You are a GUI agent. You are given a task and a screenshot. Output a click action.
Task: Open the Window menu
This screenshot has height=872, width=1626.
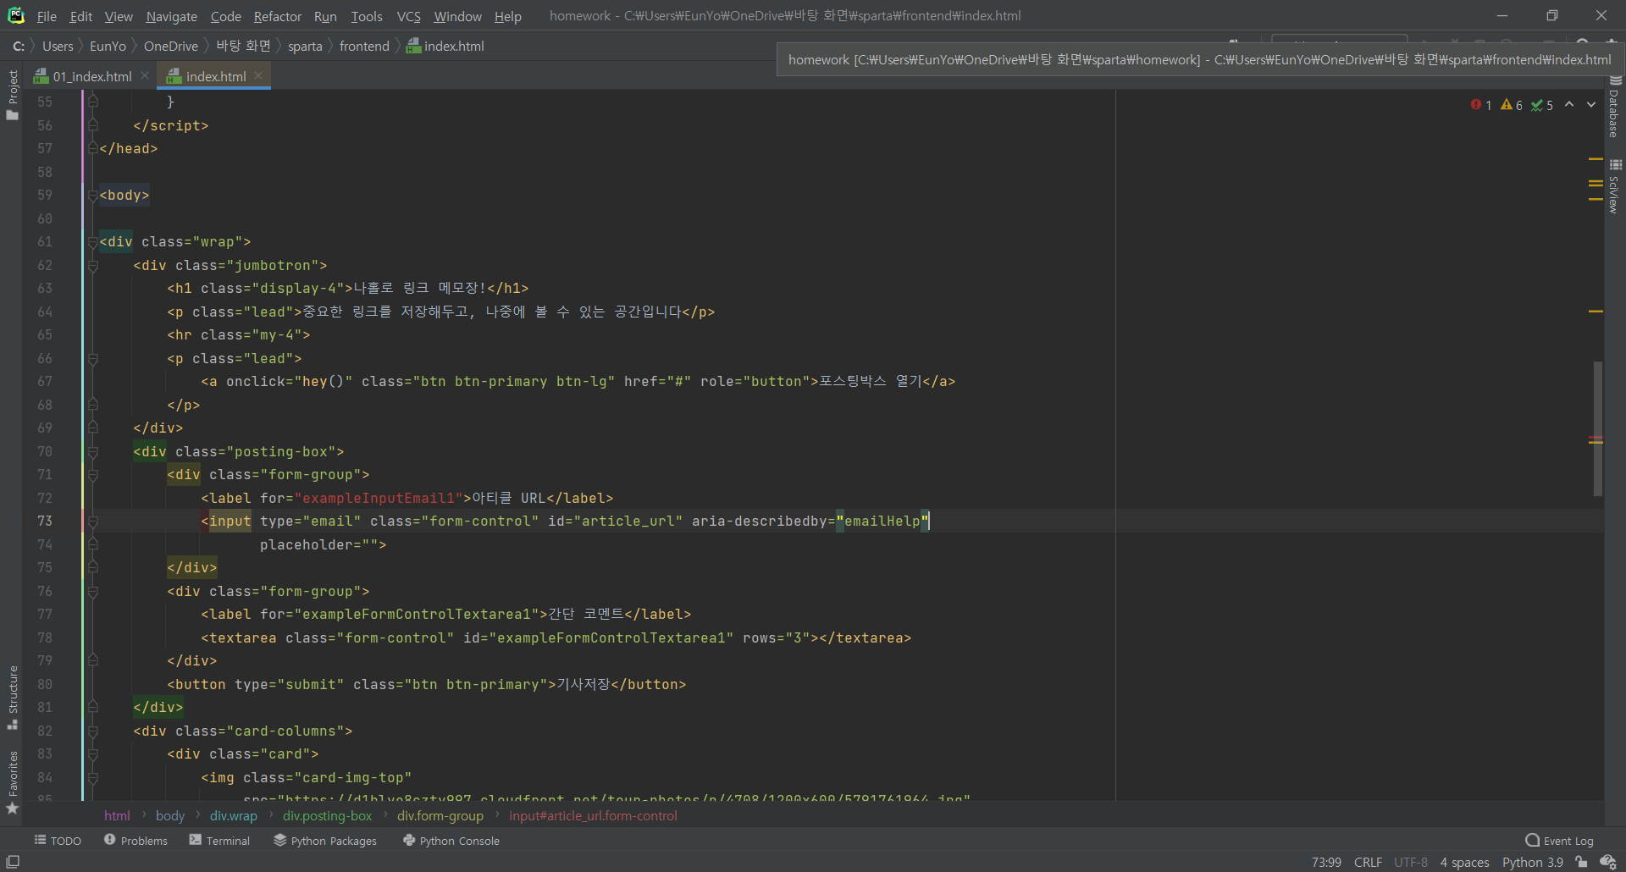click(457, 16)
